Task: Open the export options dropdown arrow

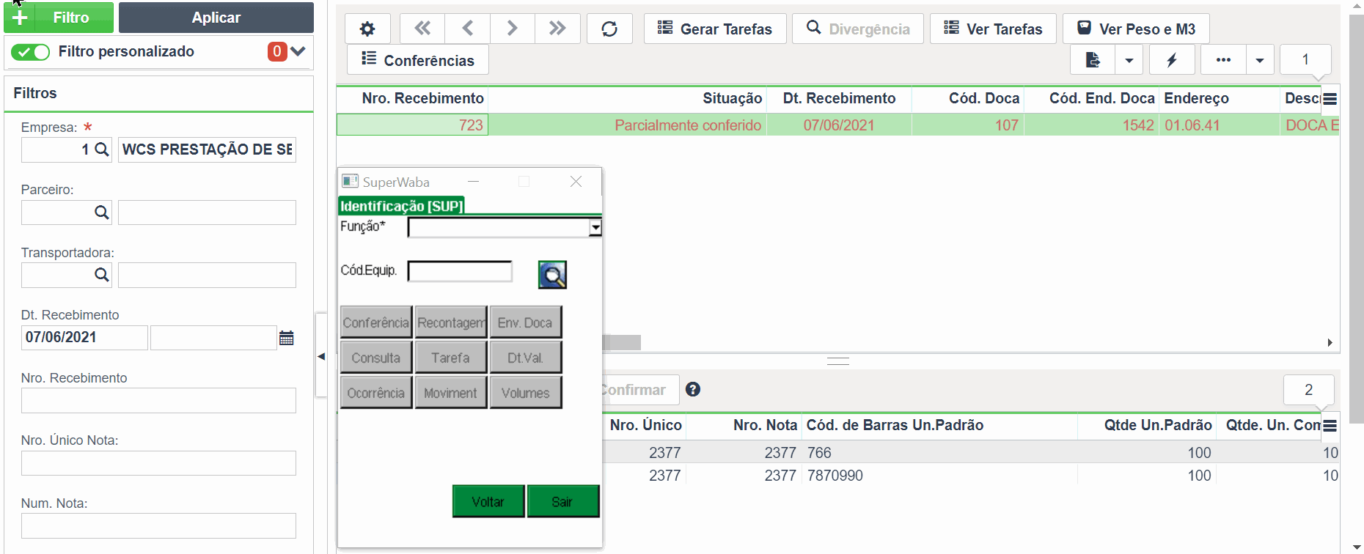Action: (1129, 59)
